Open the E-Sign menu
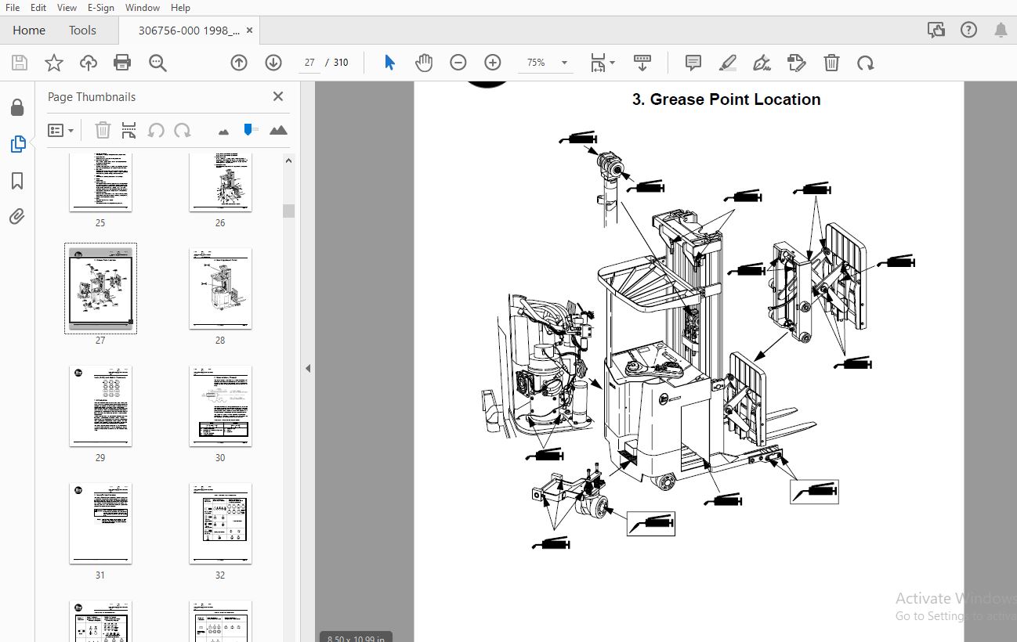Screen dimensions: 1017x642 [x=100, y=7]
